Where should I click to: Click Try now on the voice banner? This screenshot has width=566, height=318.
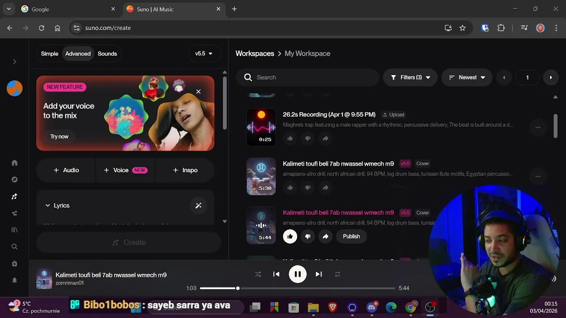tap(59, 136)
